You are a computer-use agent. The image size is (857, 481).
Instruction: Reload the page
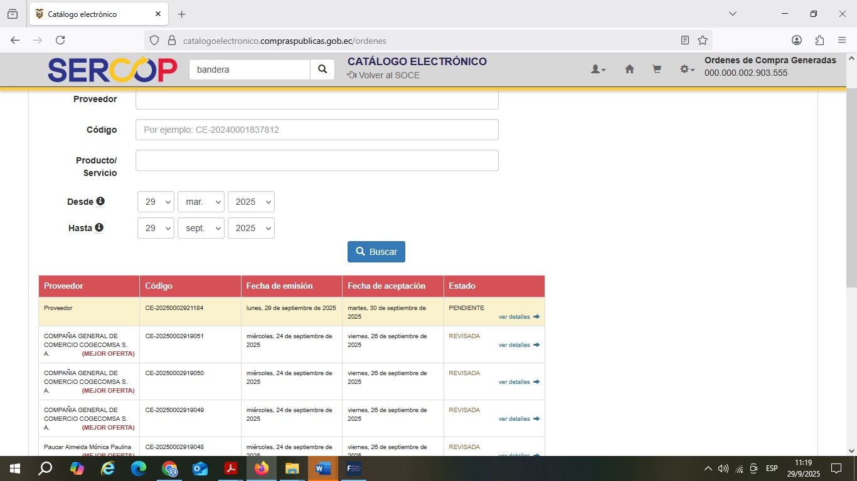click(60, 40)
